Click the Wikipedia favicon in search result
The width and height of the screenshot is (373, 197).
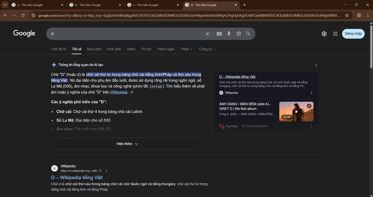point(55,168)
